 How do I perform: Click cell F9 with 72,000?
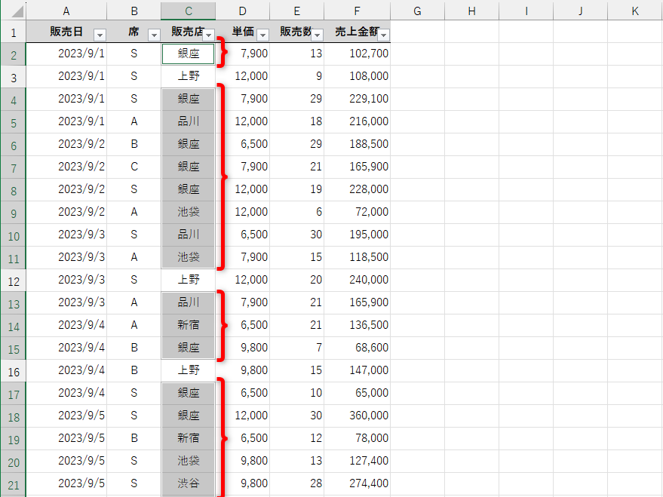[358, 212]
